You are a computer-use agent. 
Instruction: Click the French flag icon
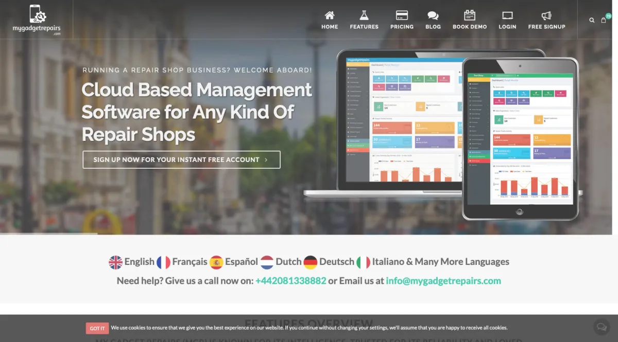click(x=163, y=262)
